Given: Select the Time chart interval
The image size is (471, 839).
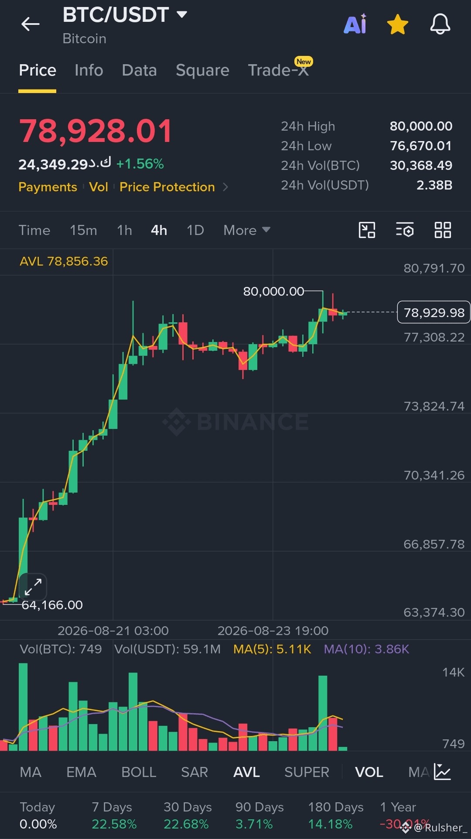Looking at the screenshot, I should [34, 230].
